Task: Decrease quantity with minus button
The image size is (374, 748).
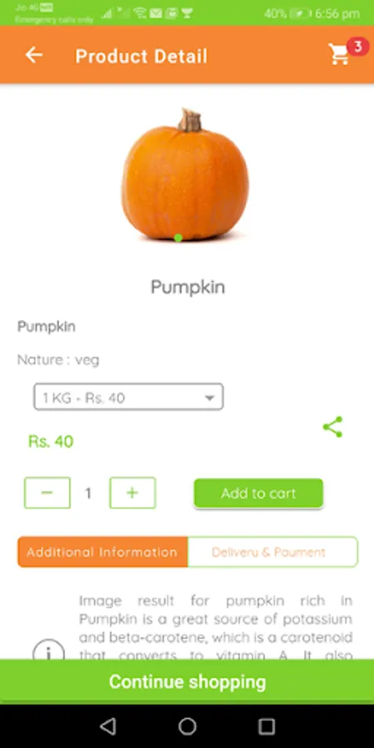Action: [x=47, y=493]
